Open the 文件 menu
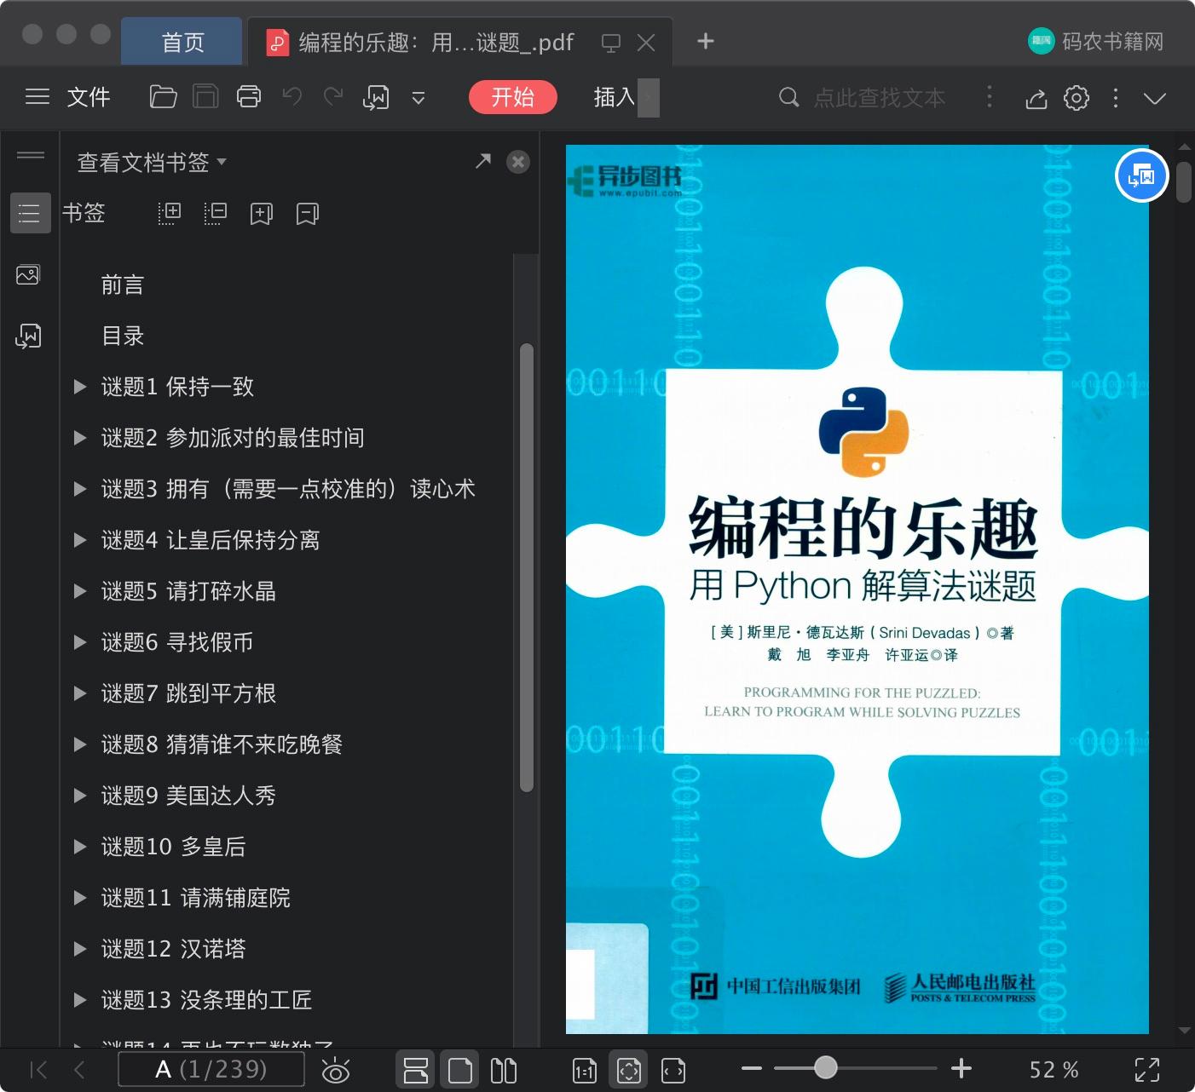The image size is (1195, 1092). coord(89,97)
